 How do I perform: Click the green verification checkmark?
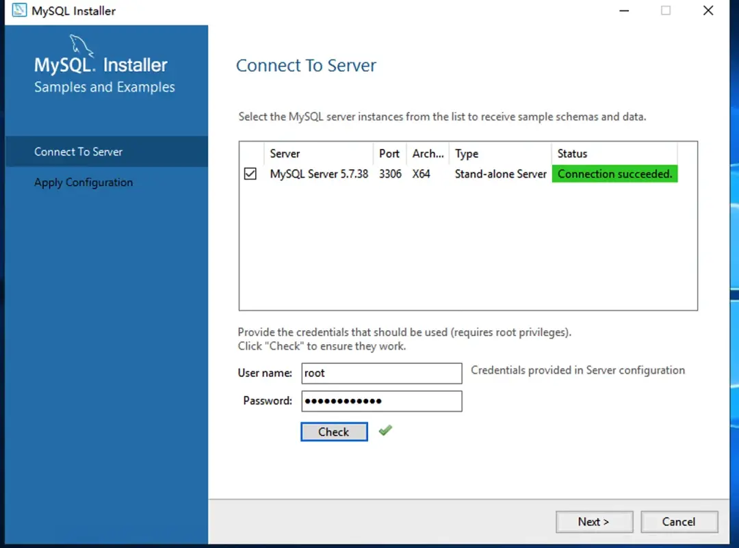385,430
